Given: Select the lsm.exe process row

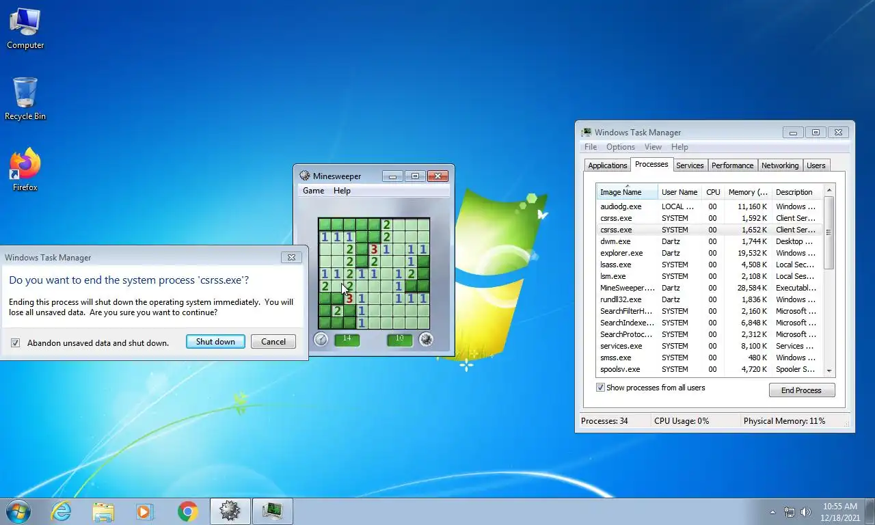Looking at the screenshot, I should pyautogui.click(x=709, y=276).
